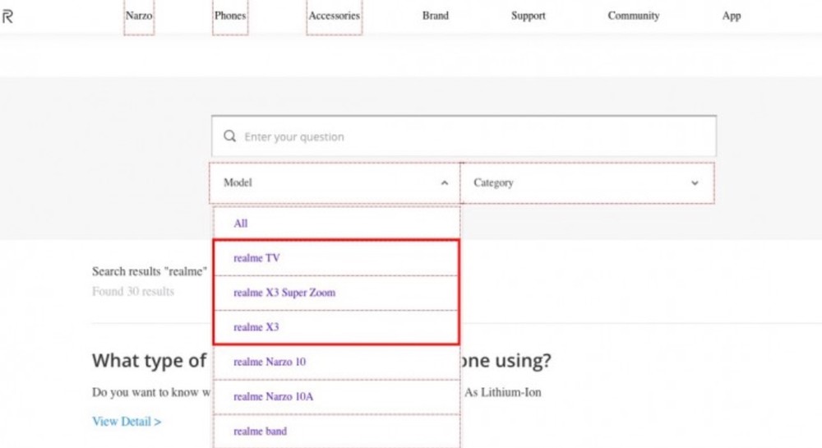Open the Support page
Screen dimensions: 822x448
click(x=528, y=16)
